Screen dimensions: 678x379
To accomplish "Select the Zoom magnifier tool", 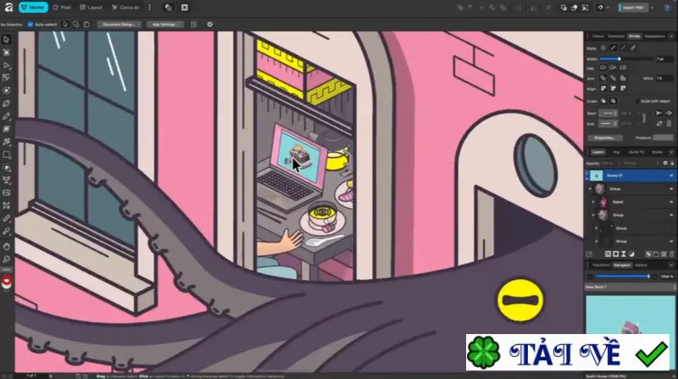I will (7, 259).
